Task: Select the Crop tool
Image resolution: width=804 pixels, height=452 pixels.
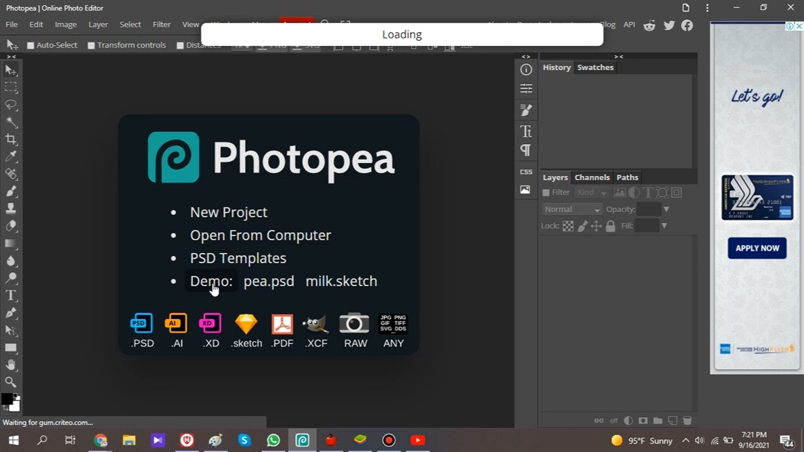Action: coord(11,139)
